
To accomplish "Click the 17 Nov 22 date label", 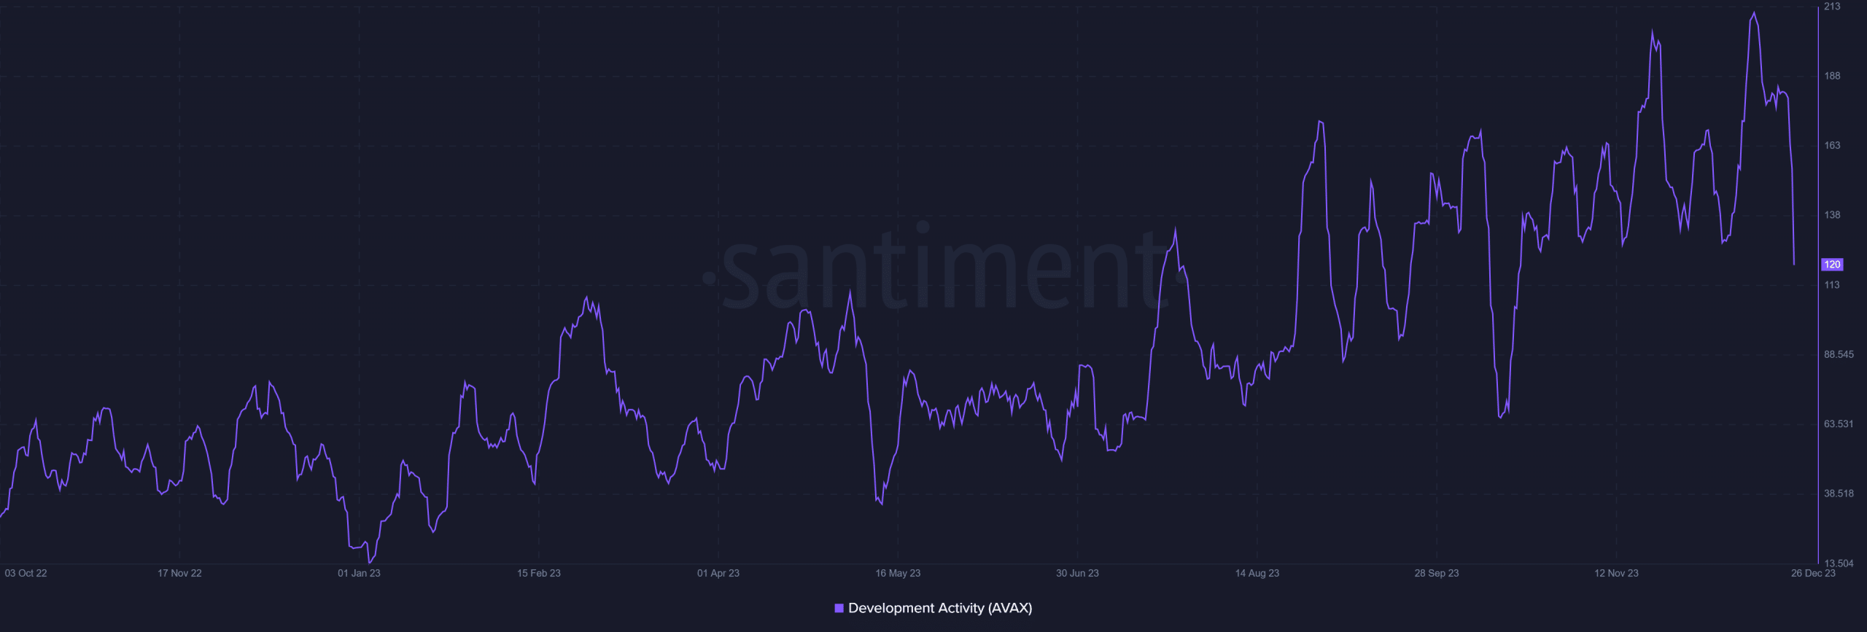I will click(179, 573).
